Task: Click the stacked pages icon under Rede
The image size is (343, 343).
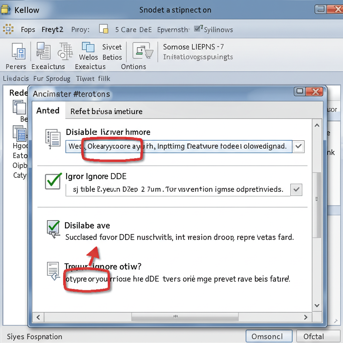Action: click(x=19, y=107)
